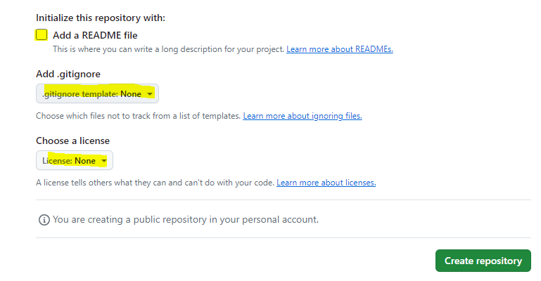Screen dimensions: 541x281
Task: Click the 'Initialize this repository with:' heading
Action: coord(101,18)
